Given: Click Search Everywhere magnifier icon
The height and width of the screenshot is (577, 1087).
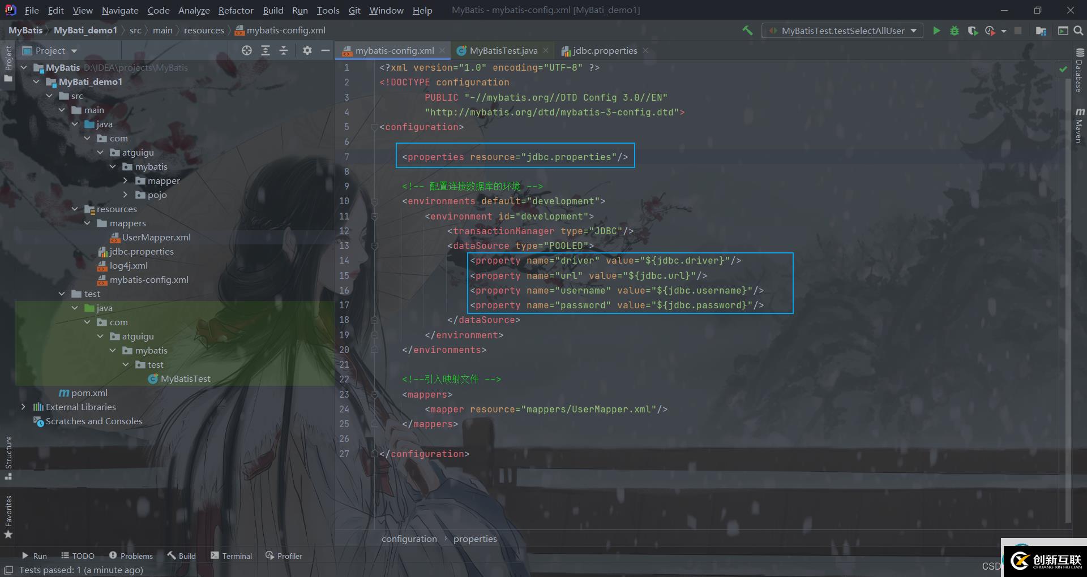Looking at the screenshot, I should tap(1079, 31).
